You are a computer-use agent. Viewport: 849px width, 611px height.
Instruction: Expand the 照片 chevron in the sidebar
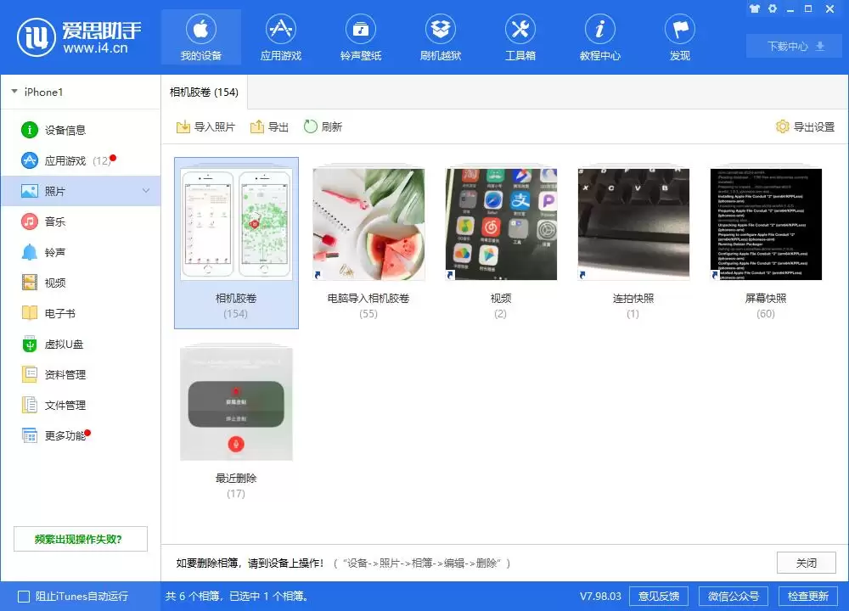146,190
